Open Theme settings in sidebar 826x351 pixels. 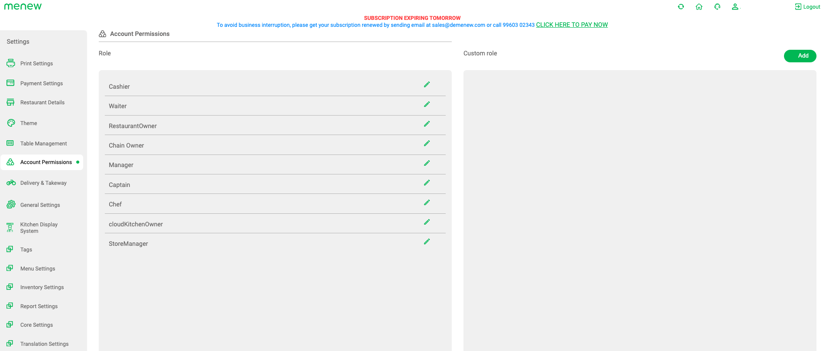point(29,123)
